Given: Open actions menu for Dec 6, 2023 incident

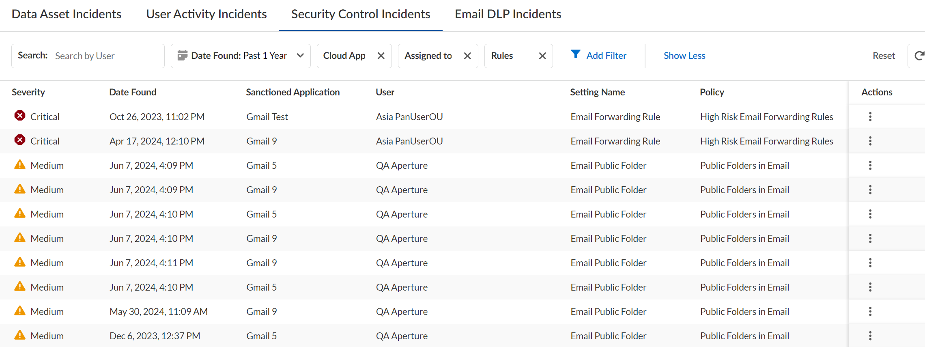Looking at the screenshot, I should pyautogui.click(x=870, y=336).
